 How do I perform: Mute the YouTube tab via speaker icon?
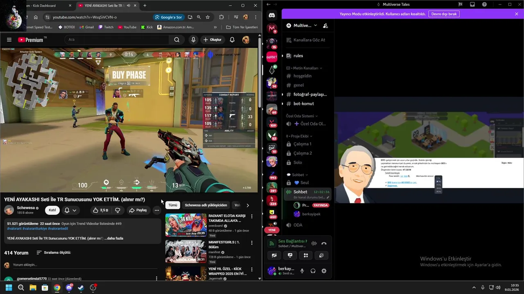(x=129, y=6)
